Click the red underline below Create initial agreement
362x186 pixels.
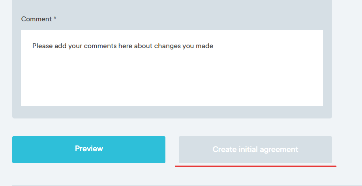255,166
